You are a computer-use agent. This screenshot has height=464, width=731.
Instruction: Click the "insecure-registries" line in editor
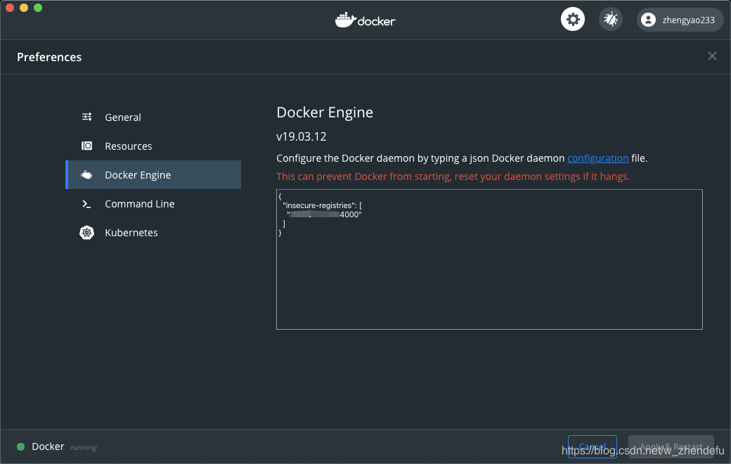point(322,205)
